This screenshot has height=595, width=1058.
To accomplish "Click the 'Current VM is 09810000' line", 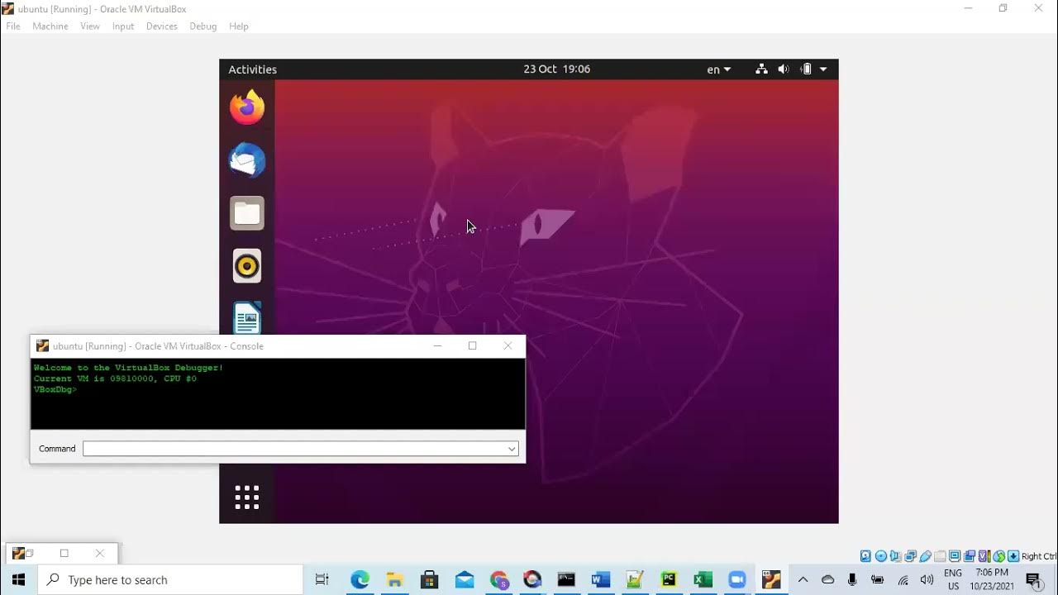I will (115, 378).
